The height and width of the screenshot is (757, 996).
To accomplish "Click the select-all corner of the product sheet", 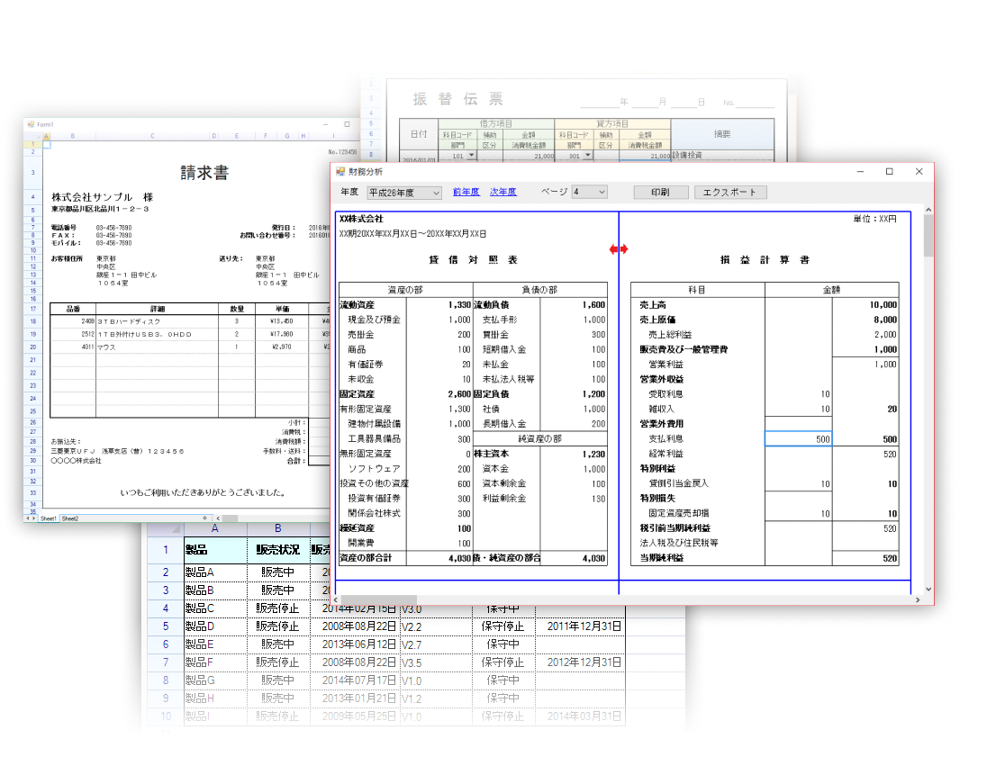I will pyautogui.click(x=165, y=529).
